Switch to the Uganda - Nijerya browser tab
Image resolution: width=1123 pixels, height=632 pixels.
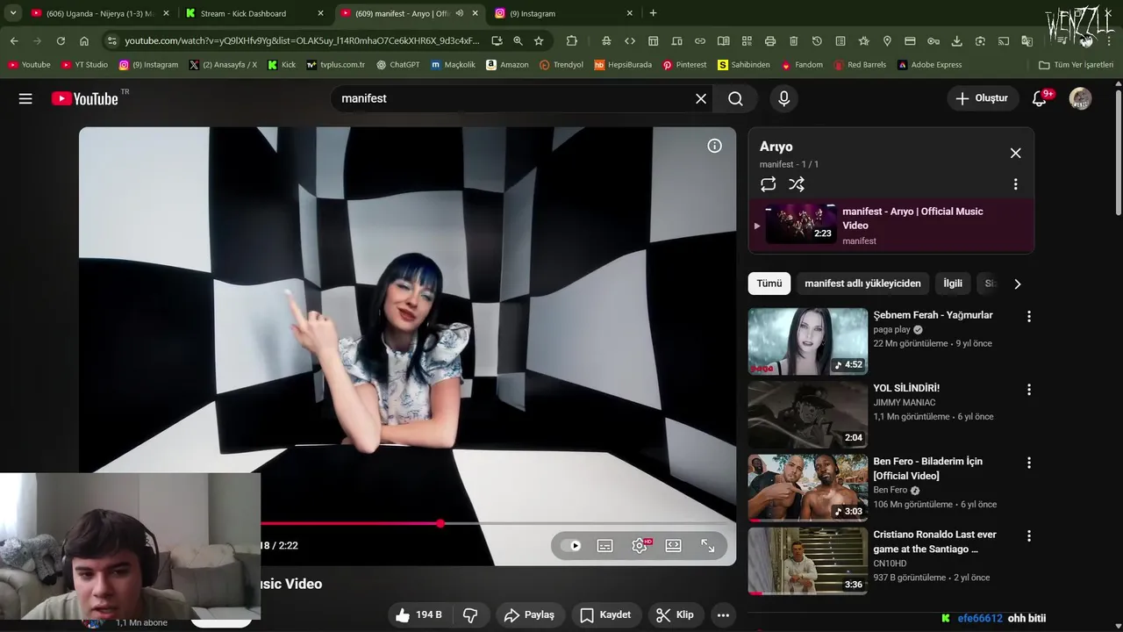click(99, 13)
